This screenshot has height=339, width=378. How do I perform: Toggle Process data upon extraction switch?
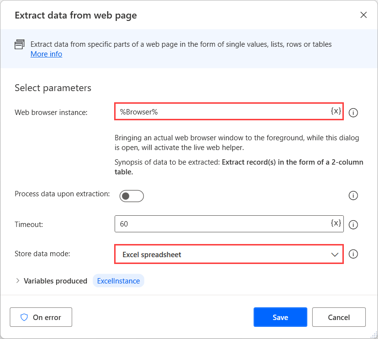132,196
